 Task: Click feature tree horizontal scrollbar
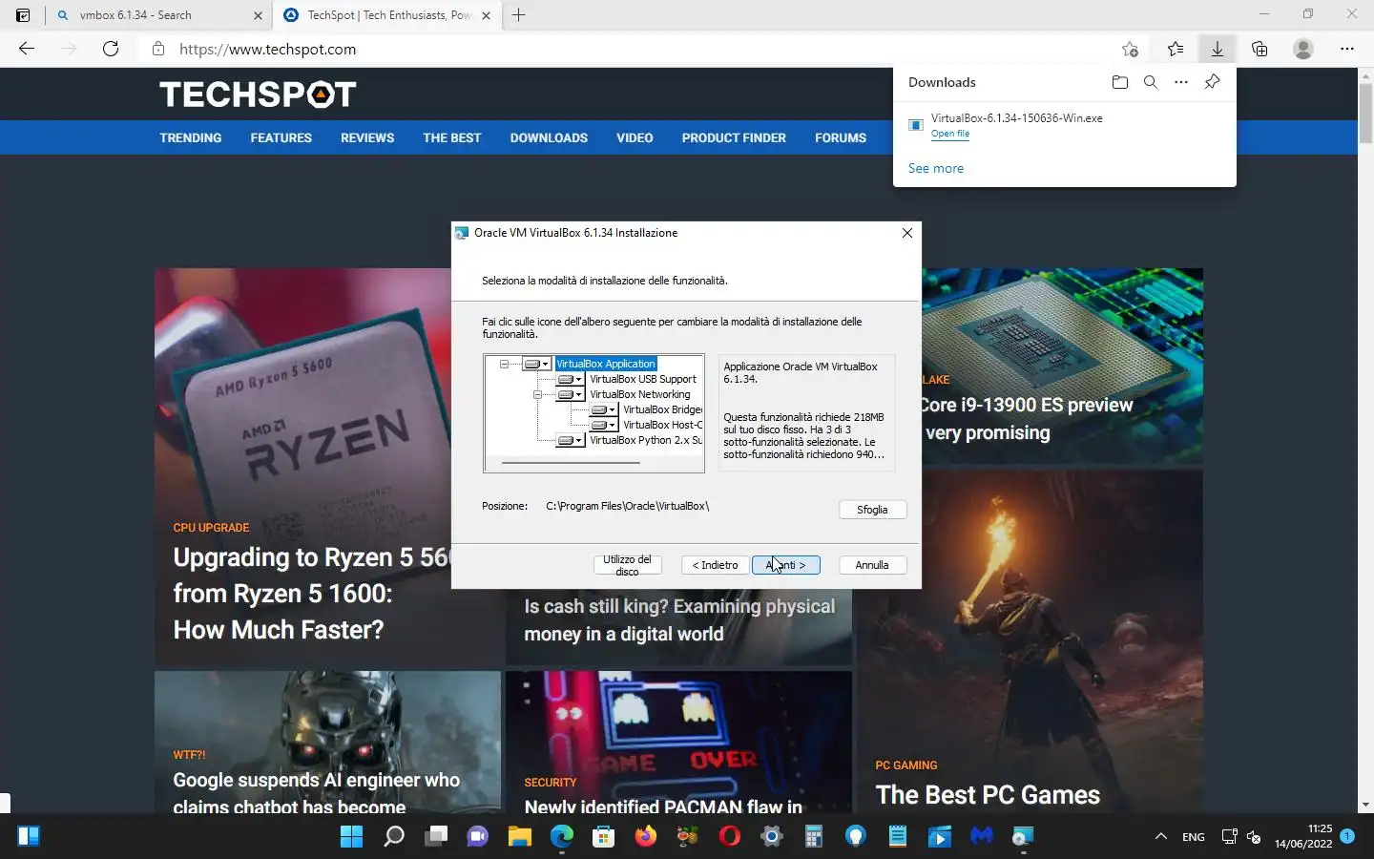pyautogui.click(x=571, y=463)
